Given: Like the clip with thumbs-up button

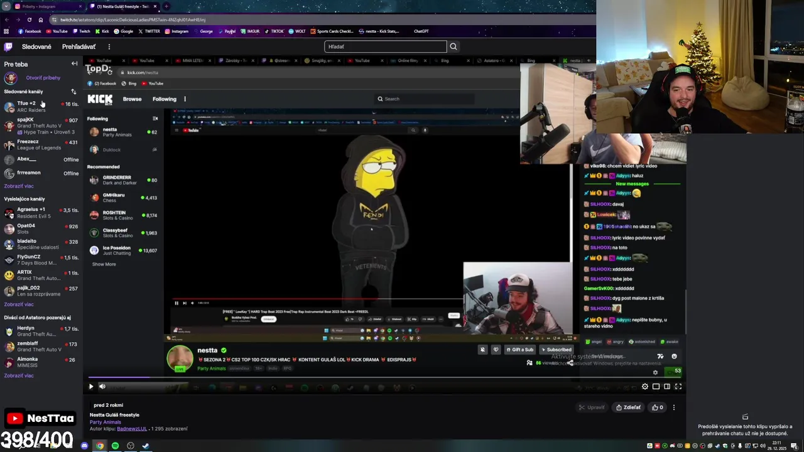Looking at the screenshot, I should (x=657, y=407).
